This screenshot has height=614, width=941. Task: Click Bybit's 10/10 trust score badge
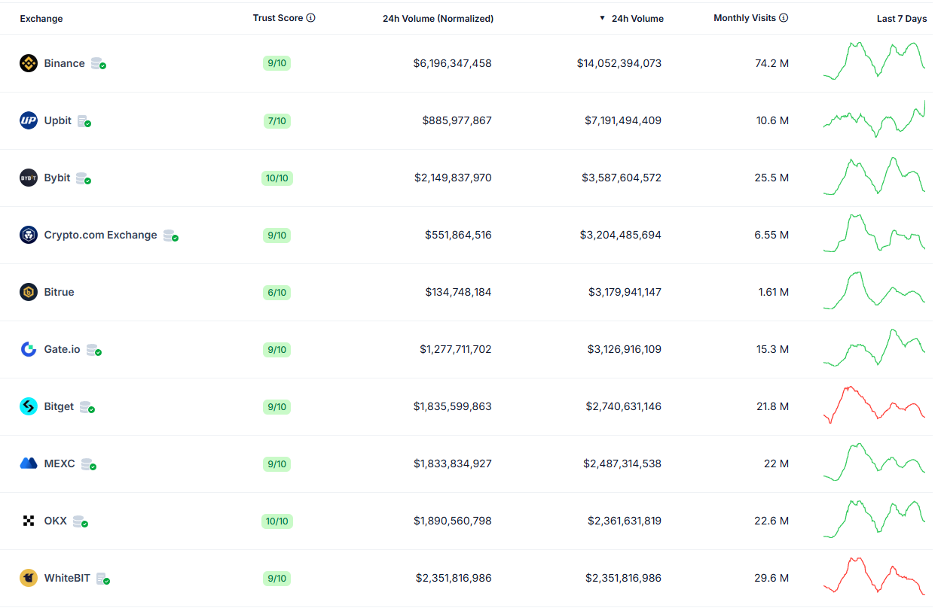276,178
